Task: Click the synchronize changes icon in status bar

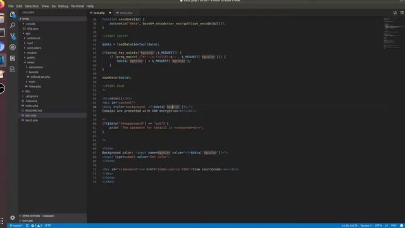Action: point(27,225)
